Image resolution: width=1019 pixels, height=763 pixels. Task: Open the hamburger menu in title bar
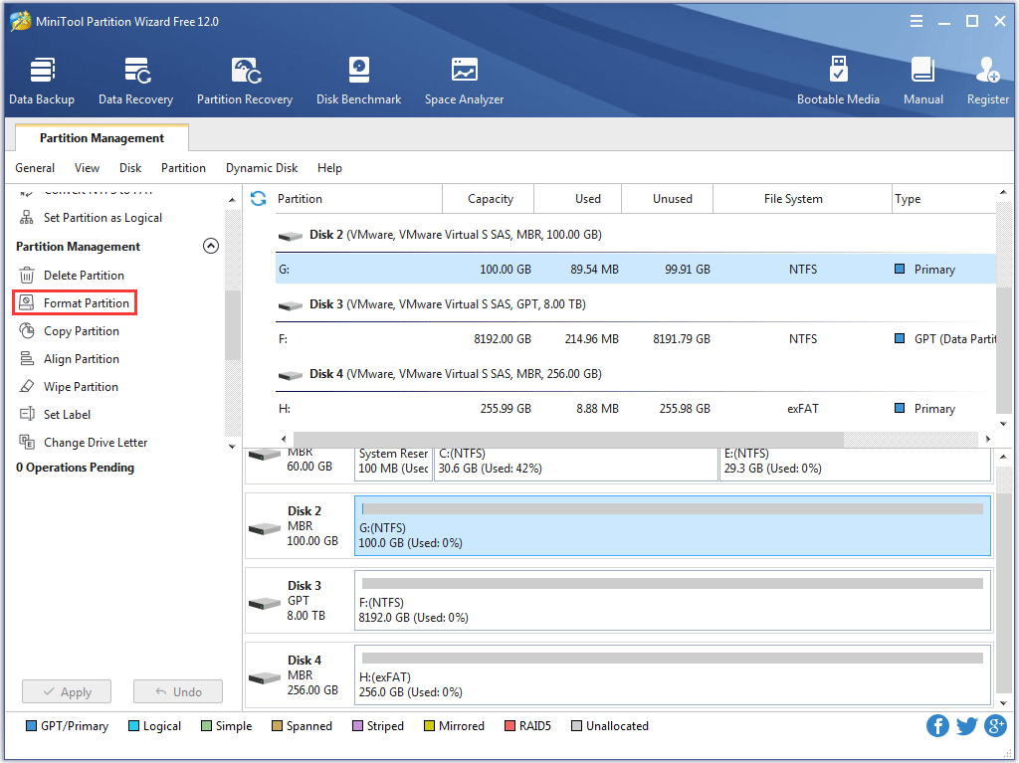pos(917,22)
